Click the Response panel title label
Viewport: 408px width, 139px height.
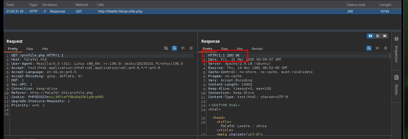(x=211, y=41)
